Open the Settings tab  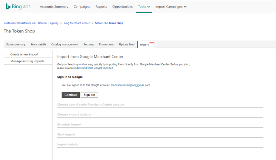click(89, 44)
